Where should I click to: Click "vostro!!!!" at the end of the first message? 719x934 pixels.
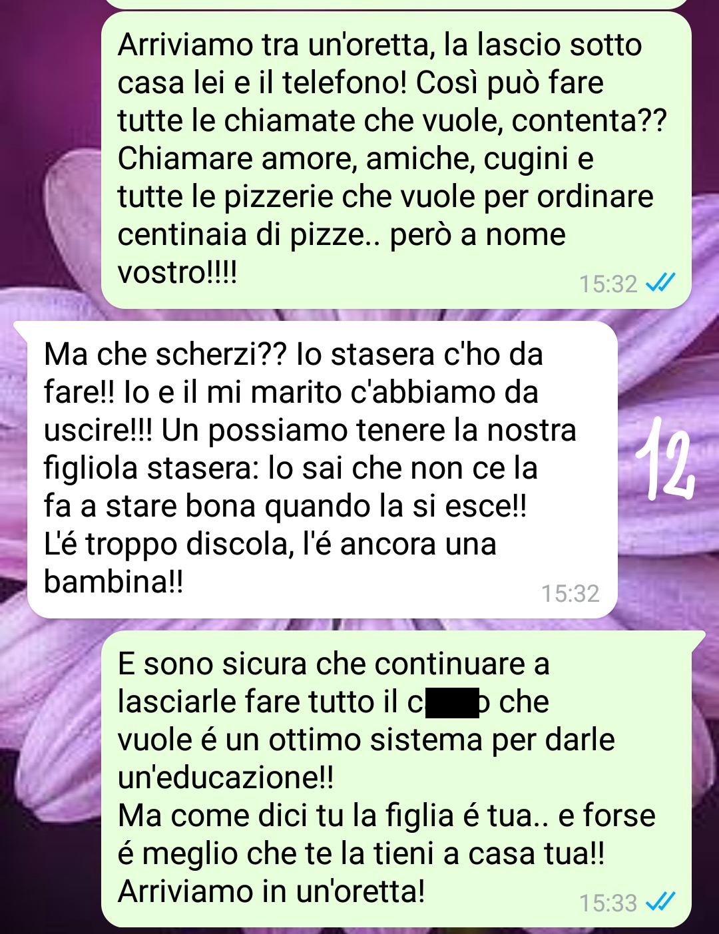[x=177, y=273]
